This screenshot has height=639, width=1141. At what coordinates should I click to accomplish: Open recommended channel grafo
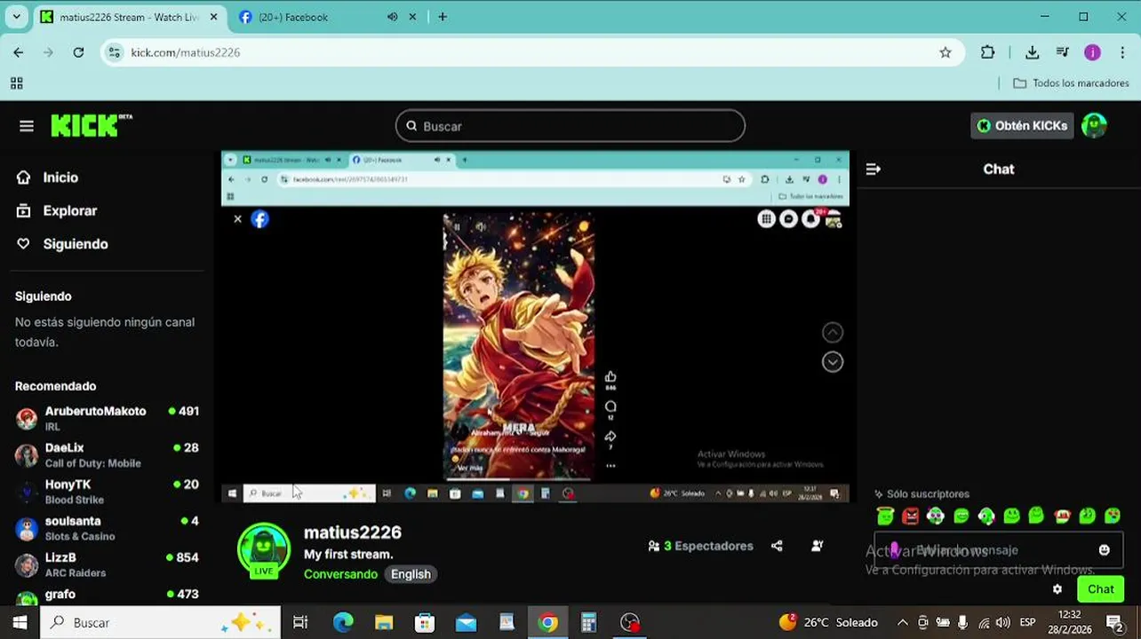coord(107,596)
